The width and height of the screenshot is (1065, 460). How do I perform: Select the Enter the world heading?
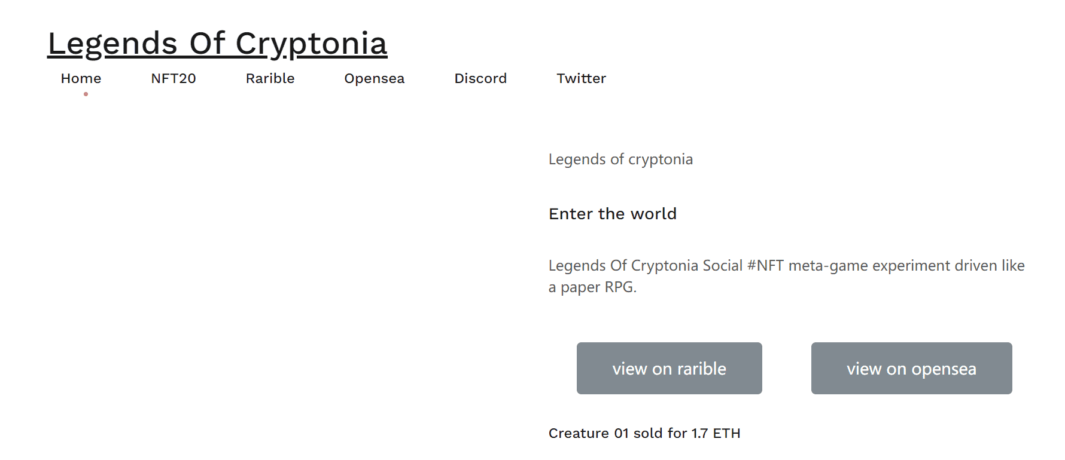click(612, 214)
